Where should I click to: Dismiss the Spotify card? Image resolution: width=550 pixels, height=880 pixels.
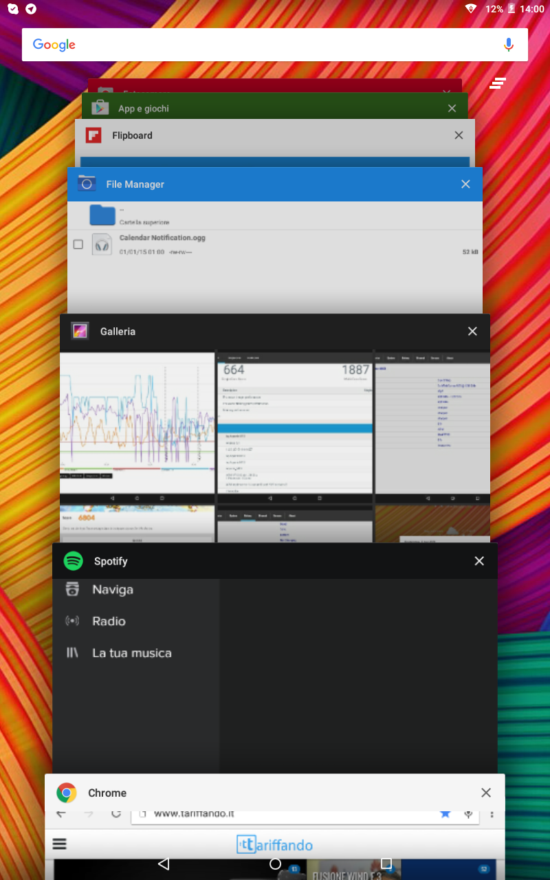pos(479,561)
